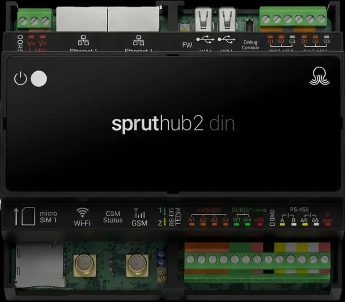Click the A6 terminal label
Screen dimensions: 345x302
pyautogui.click(x=304, y=220)
